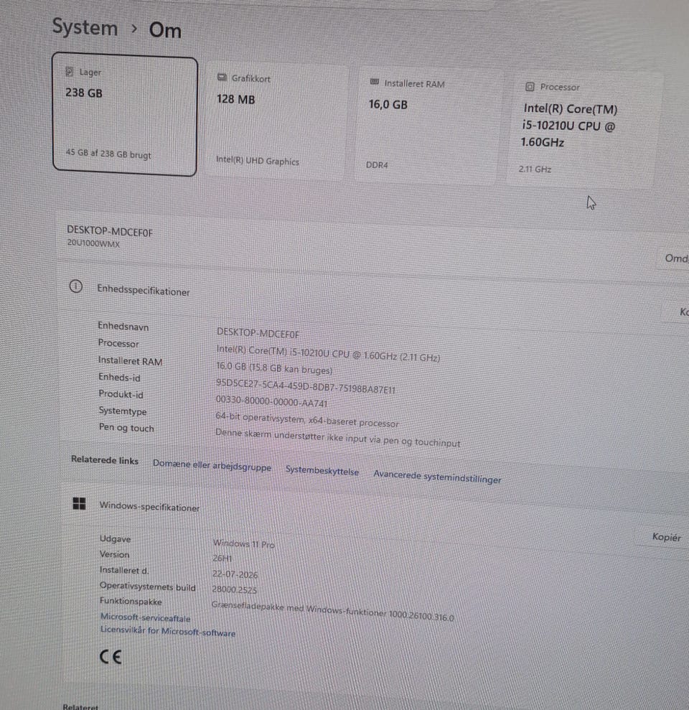Select the build value 28000.2525
Screen dimensions: 689x710
(x=234, y=589)
